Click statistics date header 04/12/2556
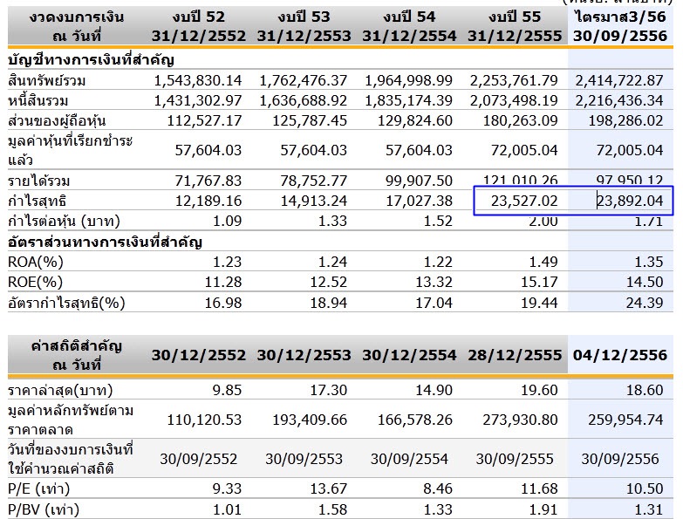The height and width of the screenshot is (519, 683). [x=620, y=355]
